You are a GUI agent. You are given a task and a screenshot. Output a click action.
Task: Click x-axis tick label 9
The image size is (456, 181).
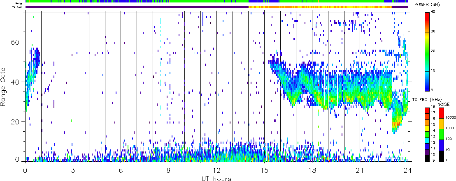coord(169,170)
